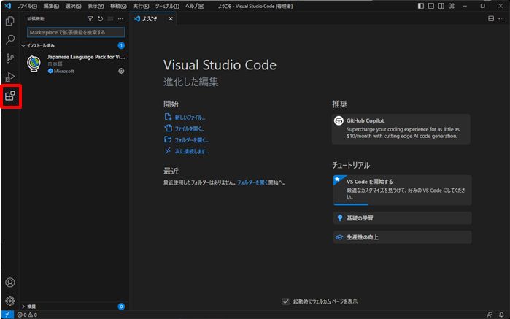Open the 選択(S) menu

point(73,6)
